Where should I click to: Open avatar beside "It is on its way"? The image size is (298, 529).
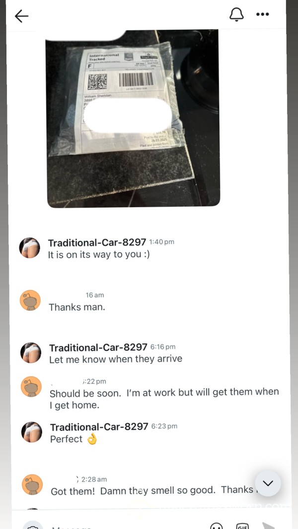(x=30, y=247)
